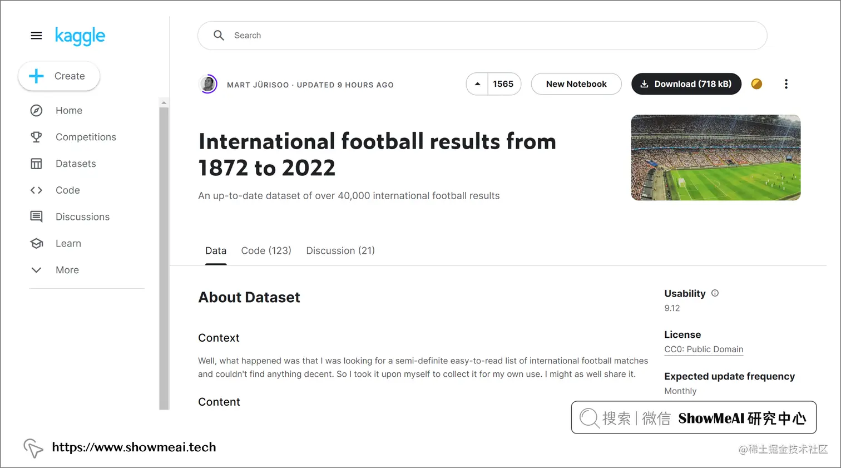The height and width of the screenshot is (468, 841).
Task: Click the Datasets table icon
Action: pyautogui.click(x=36, y=164)
